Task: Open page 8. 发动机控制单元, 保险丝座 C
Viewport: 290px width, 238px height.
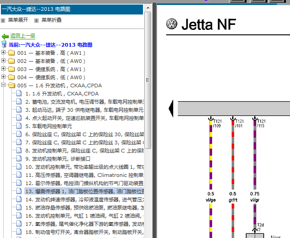Action: [x=85, y=151]
